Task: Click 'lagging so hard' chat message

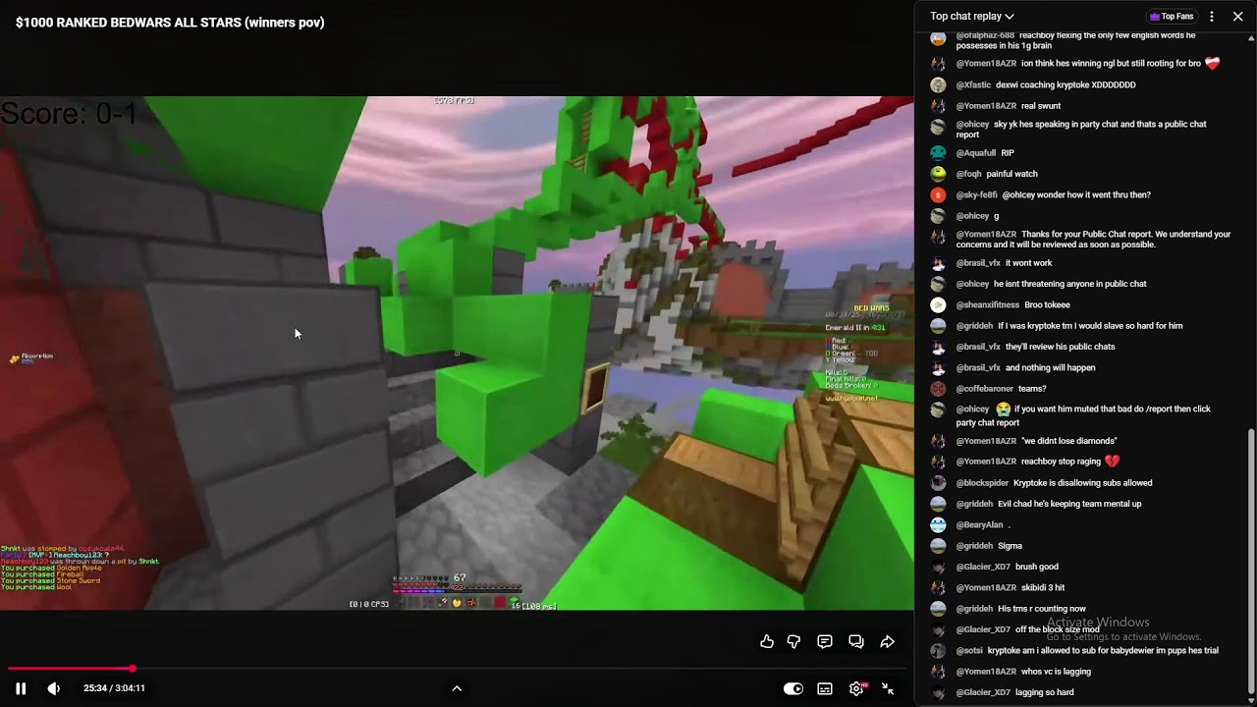Action: coord(1044,692)
